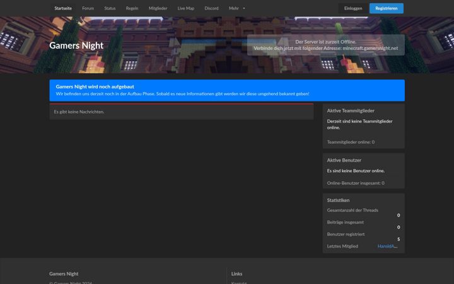The height and width of the screenshot is (284, 454).
Task: Open the Discord nav link
Action: click(211, 8)
